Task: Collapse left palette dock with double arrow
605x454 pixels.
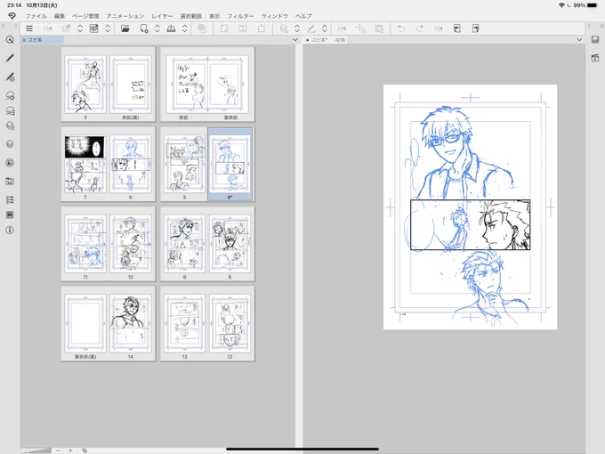Action: (3, 26)
